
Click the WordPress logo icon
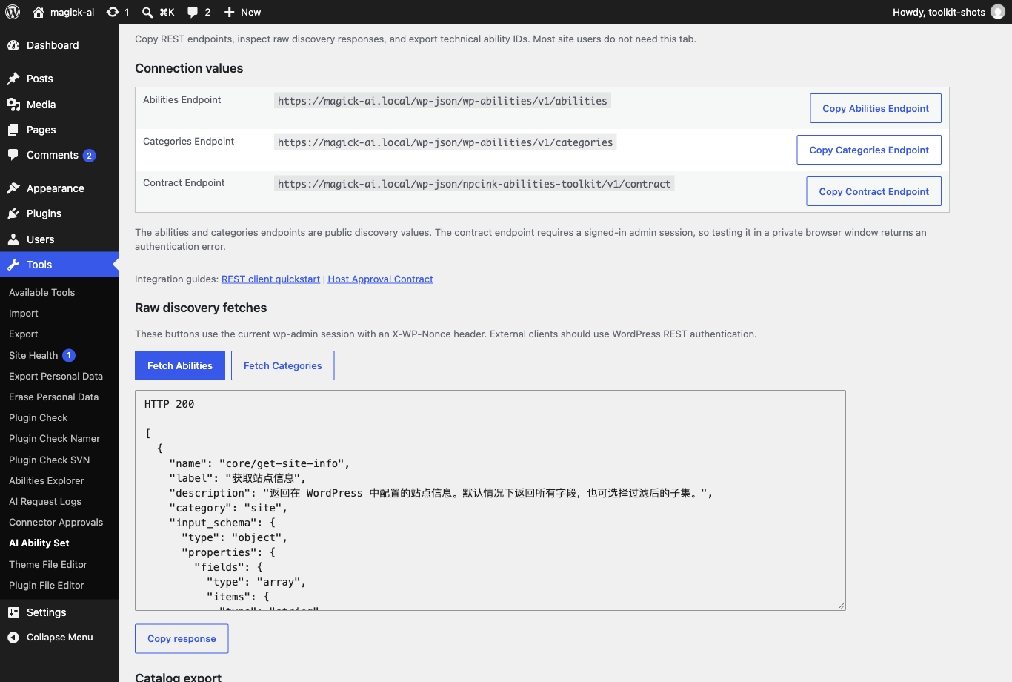(x=13, y=12)
